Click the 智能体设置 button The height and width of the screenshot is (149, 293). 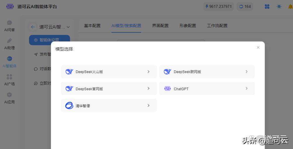click(x=49, y=40)
